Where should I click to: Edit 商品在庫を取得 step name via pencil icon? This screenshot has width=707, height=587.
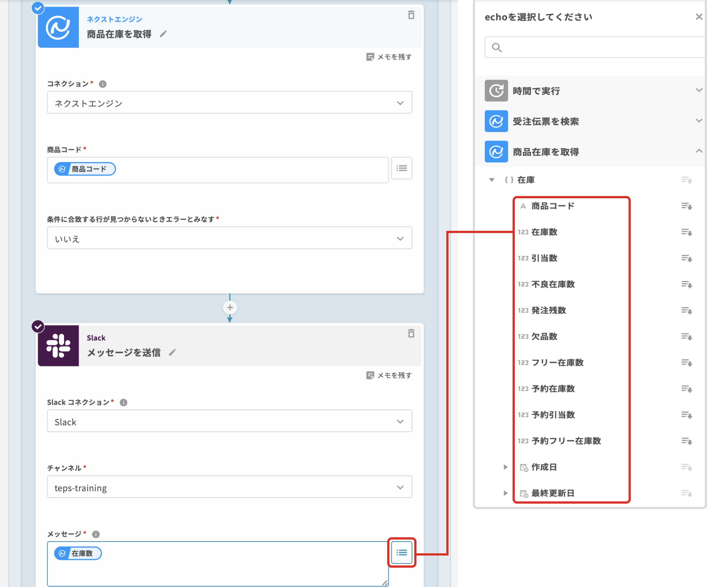[x=163, y=34]
